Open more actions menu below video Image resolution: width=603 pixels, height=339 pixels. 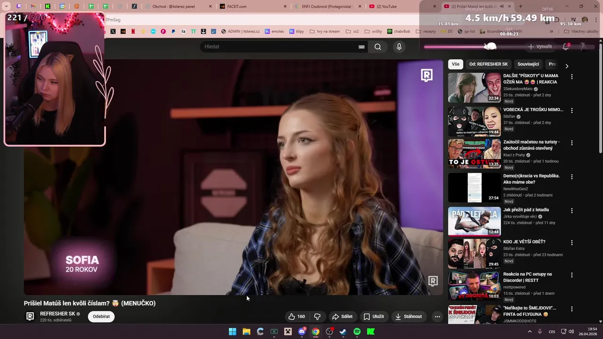[x=437, y=316]
